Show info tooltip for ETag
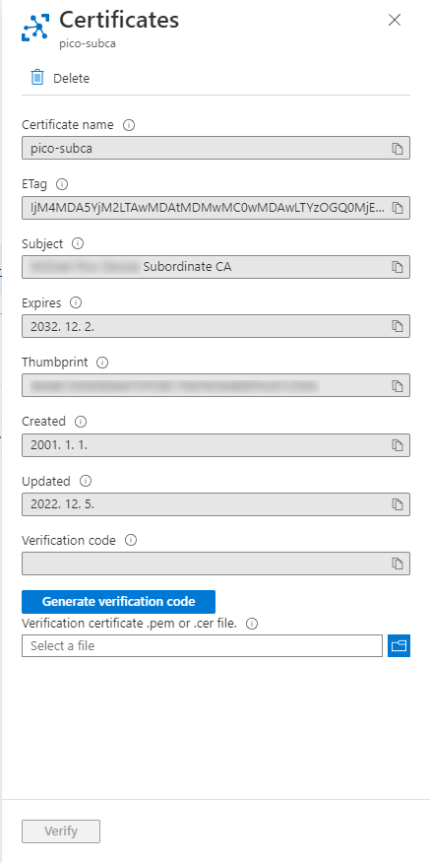Viewport: 430px width, 863px height. click(62, 184)
